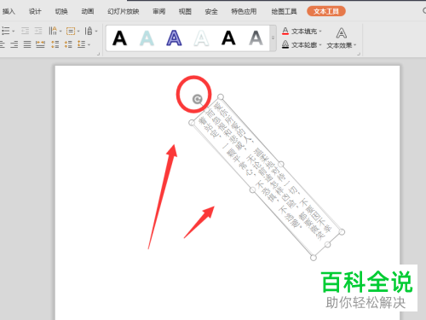
Task: Click the bottom corner handle of text box
Action: click(314, 258)
